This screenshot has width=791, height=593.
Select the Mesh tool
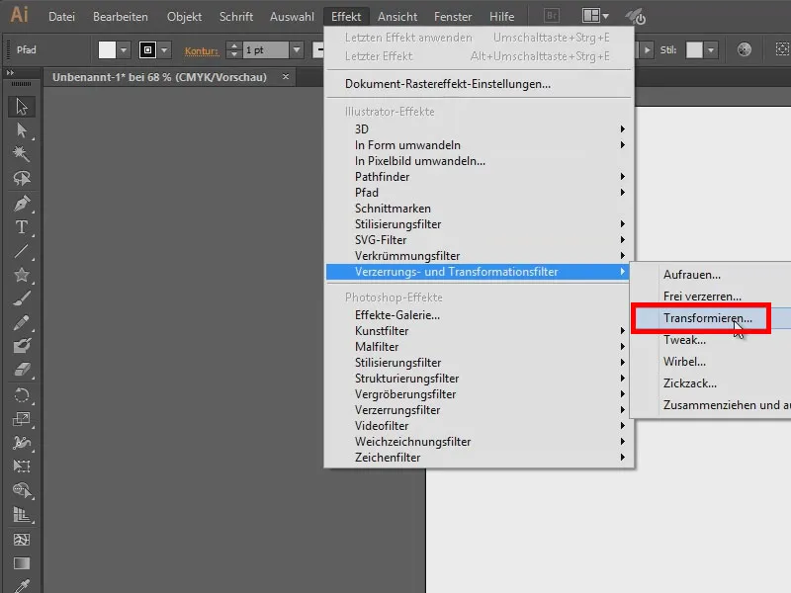21,540
